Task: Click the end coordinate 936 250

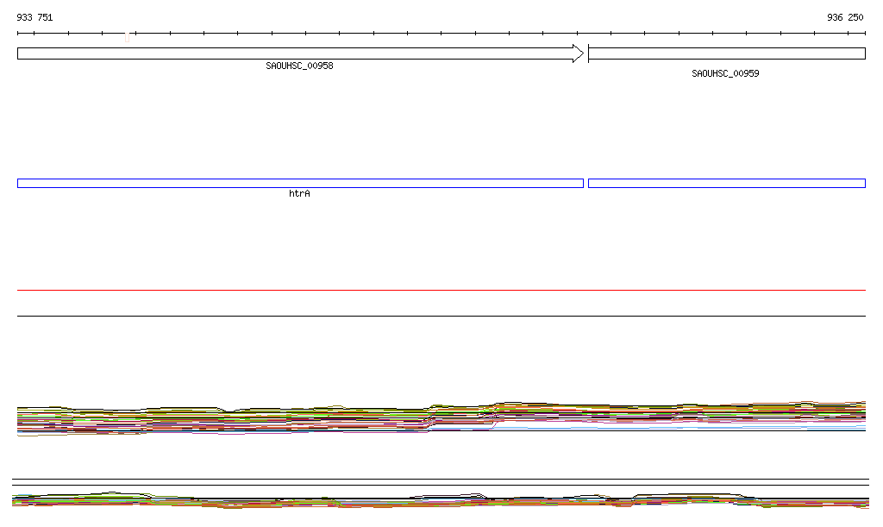Action: [844, 17]
